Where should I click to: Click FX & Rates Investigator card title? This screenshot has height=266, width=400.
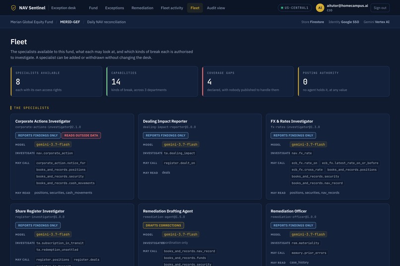(x=292, y=121)
